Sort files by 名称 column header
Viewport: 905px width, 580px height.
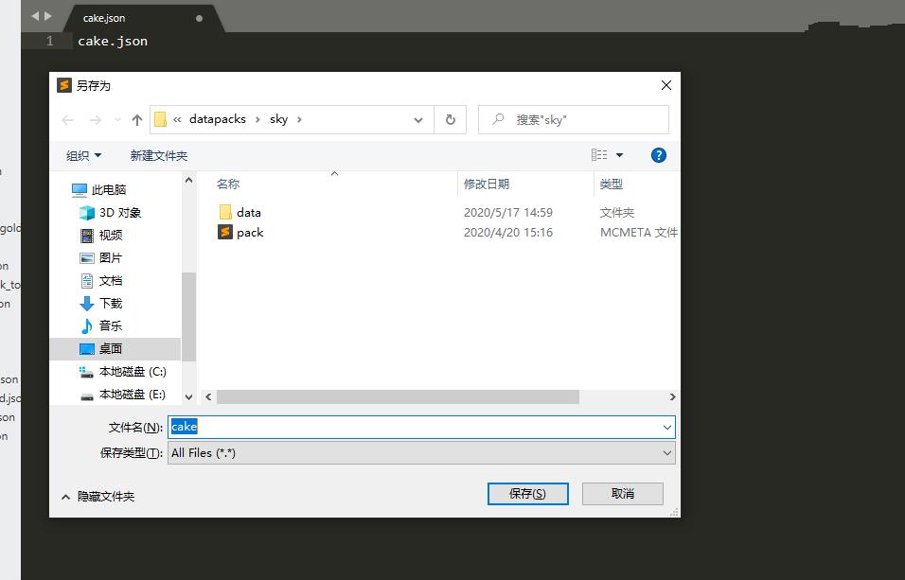tap(228, 185)
